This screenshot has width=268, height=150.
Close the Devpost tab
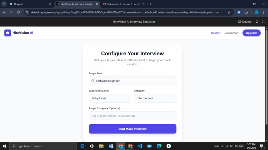pos(50,4)
